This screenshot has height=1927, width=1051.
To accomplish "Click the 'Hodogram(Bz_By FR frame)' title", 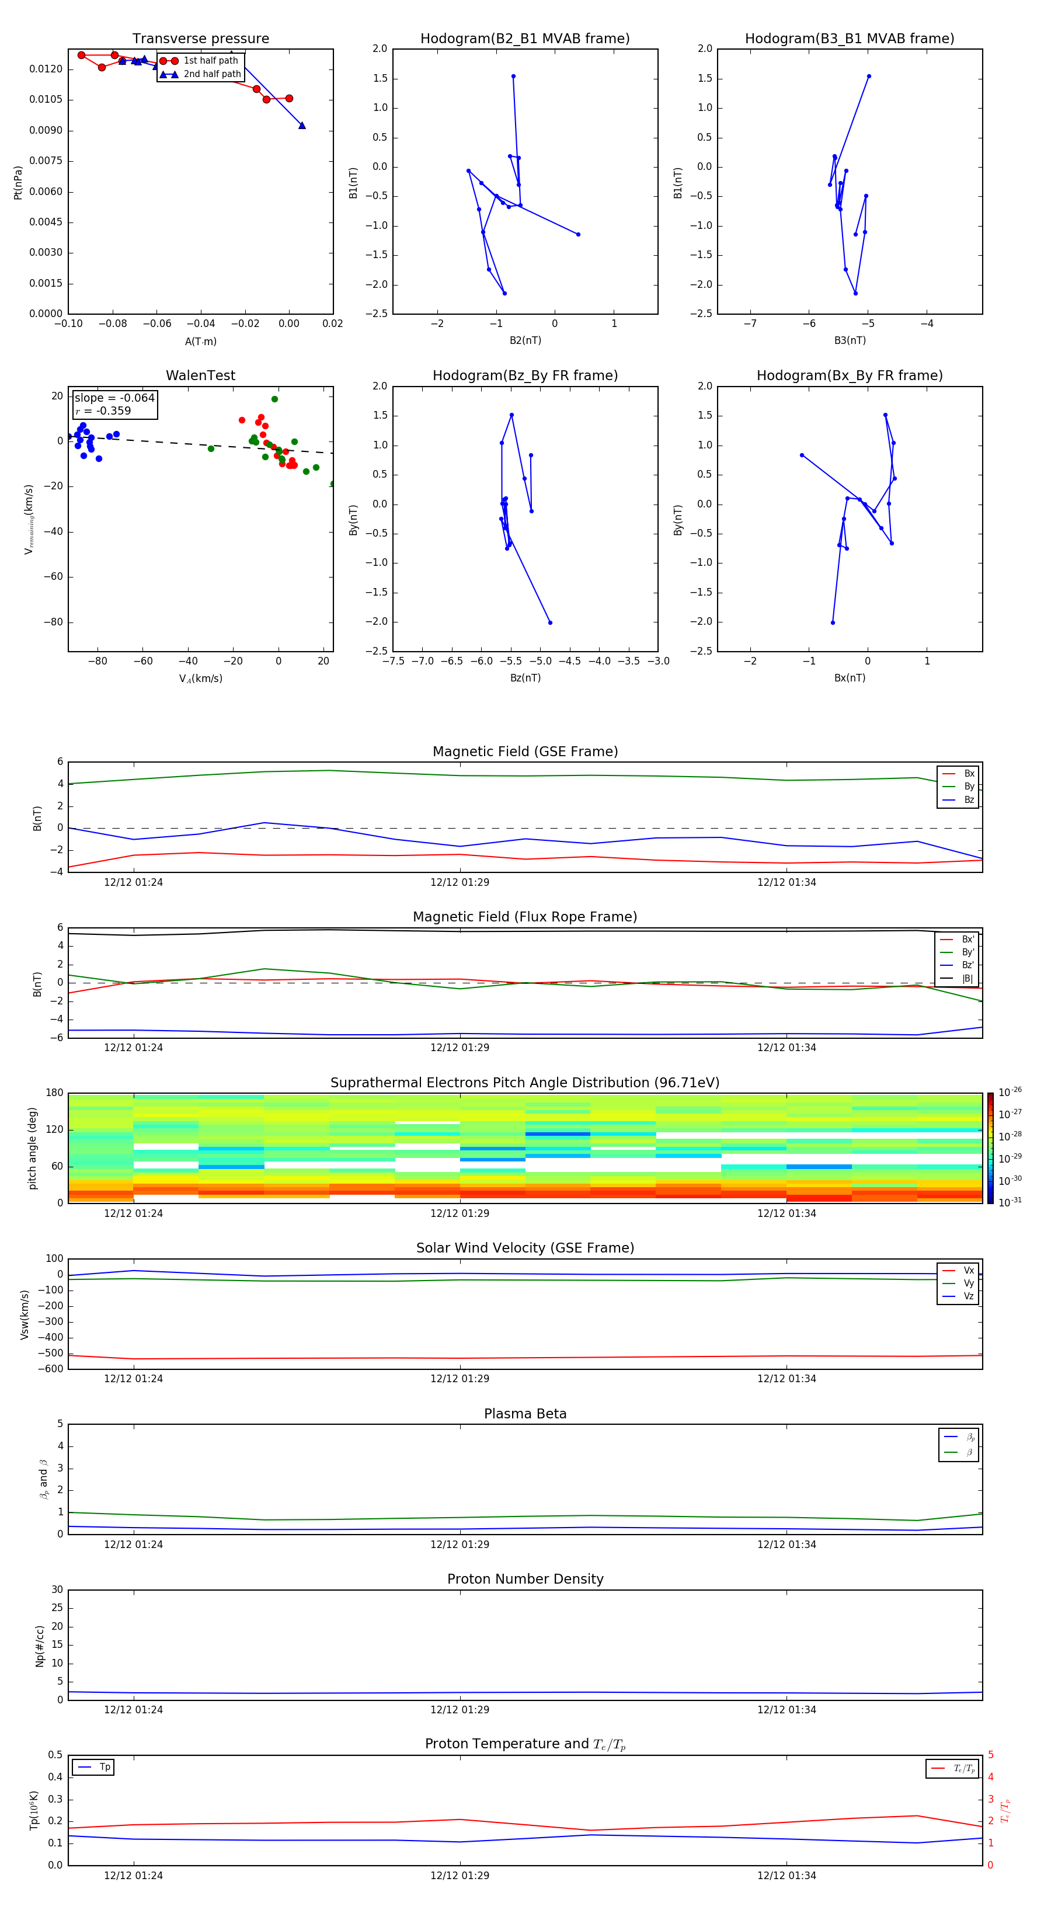I will pyautogui.click(x=525, y=375).
